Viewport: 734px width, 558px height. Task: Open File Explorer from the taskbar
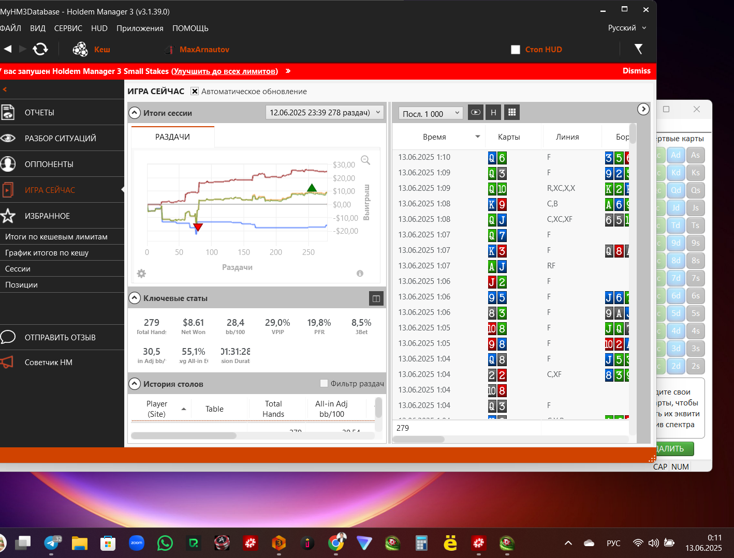click(x=80, y=543)
